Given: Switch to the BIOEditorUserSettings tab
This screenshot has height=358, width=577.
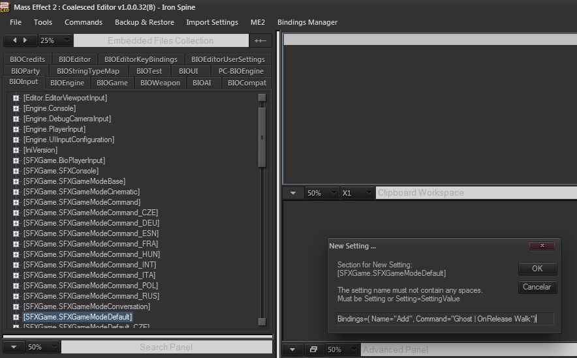Looking at the screenshot, I should pyautogui.click(x=228, y=59).
